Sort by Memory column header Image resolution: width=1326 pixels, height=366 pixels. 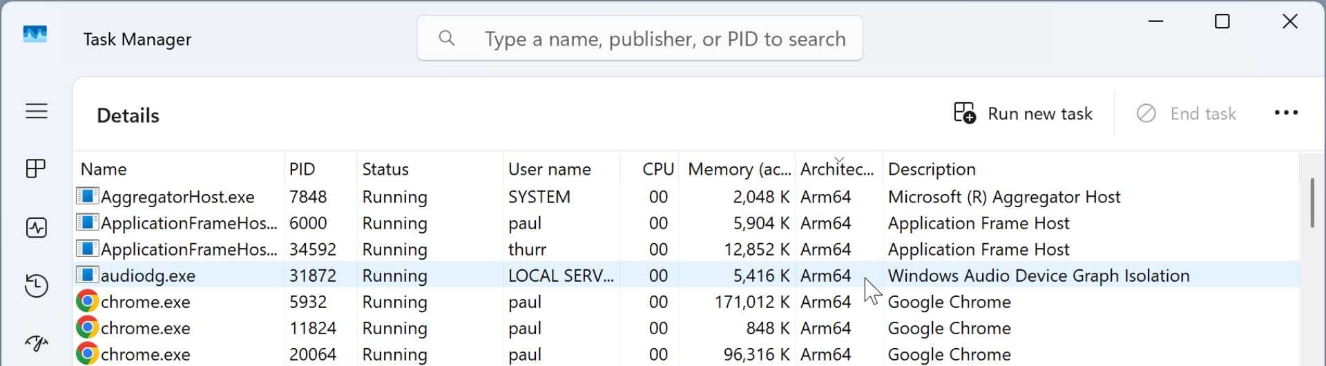pyautogui.click(x=739, y=169)
